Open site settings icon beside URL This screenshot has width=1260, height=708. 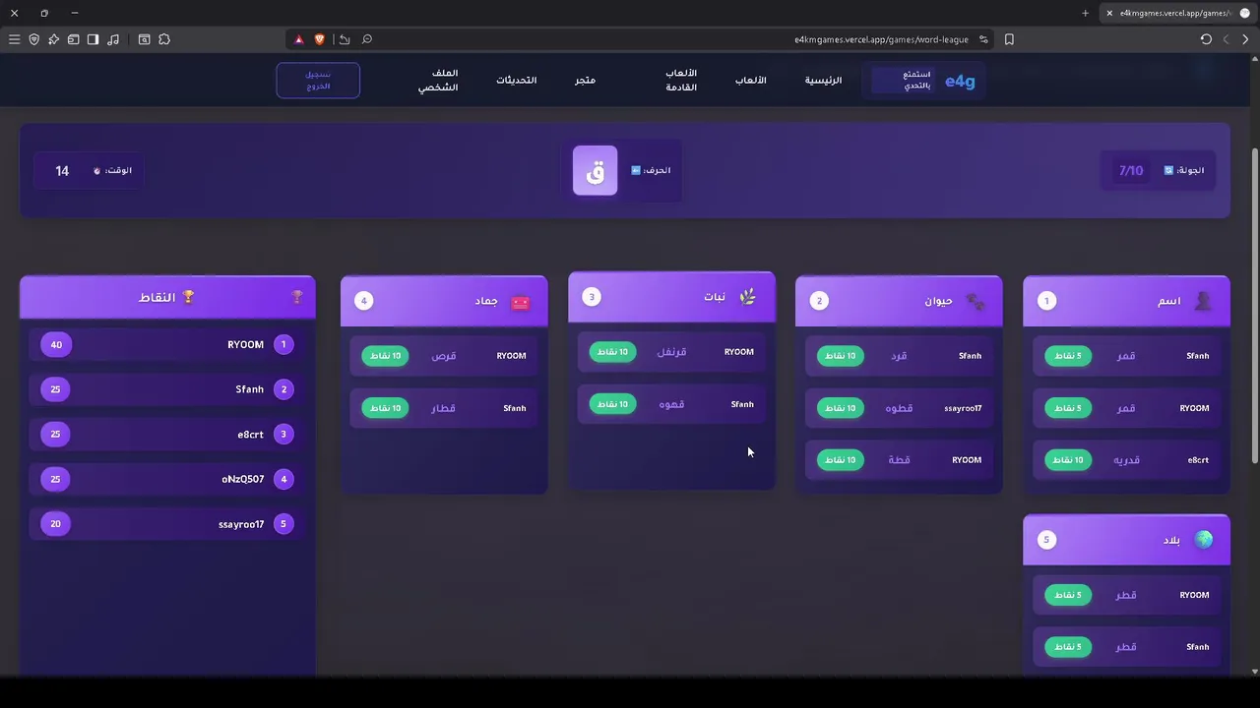[982, 39]
